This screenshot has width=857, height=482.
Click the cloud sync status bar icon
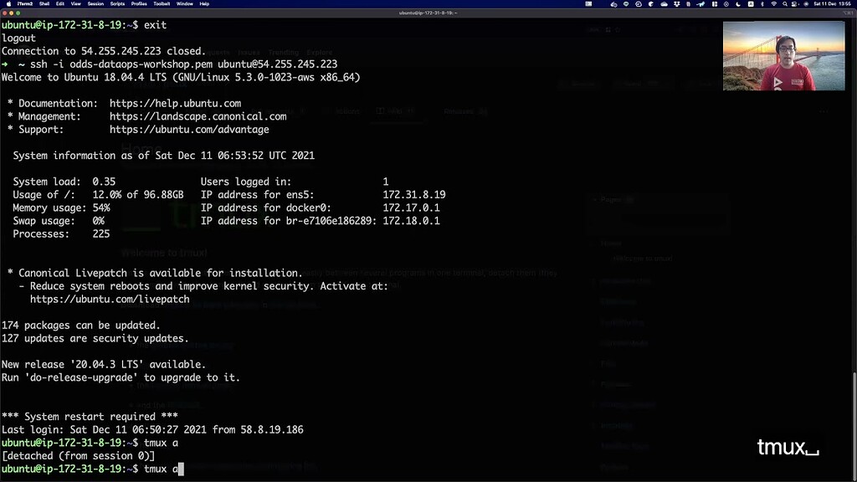[664, 4]
